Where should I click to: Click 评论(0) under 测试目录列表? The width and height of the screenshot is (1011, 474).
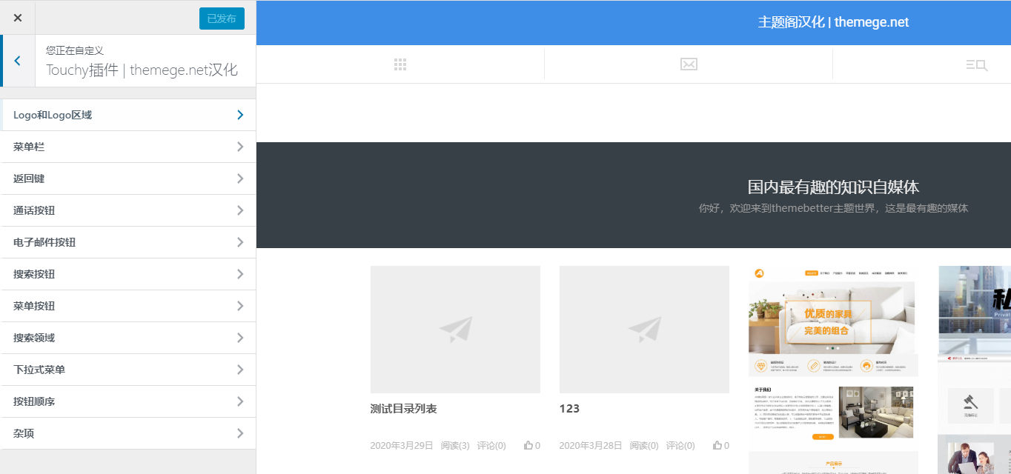(x=491, y=446)
